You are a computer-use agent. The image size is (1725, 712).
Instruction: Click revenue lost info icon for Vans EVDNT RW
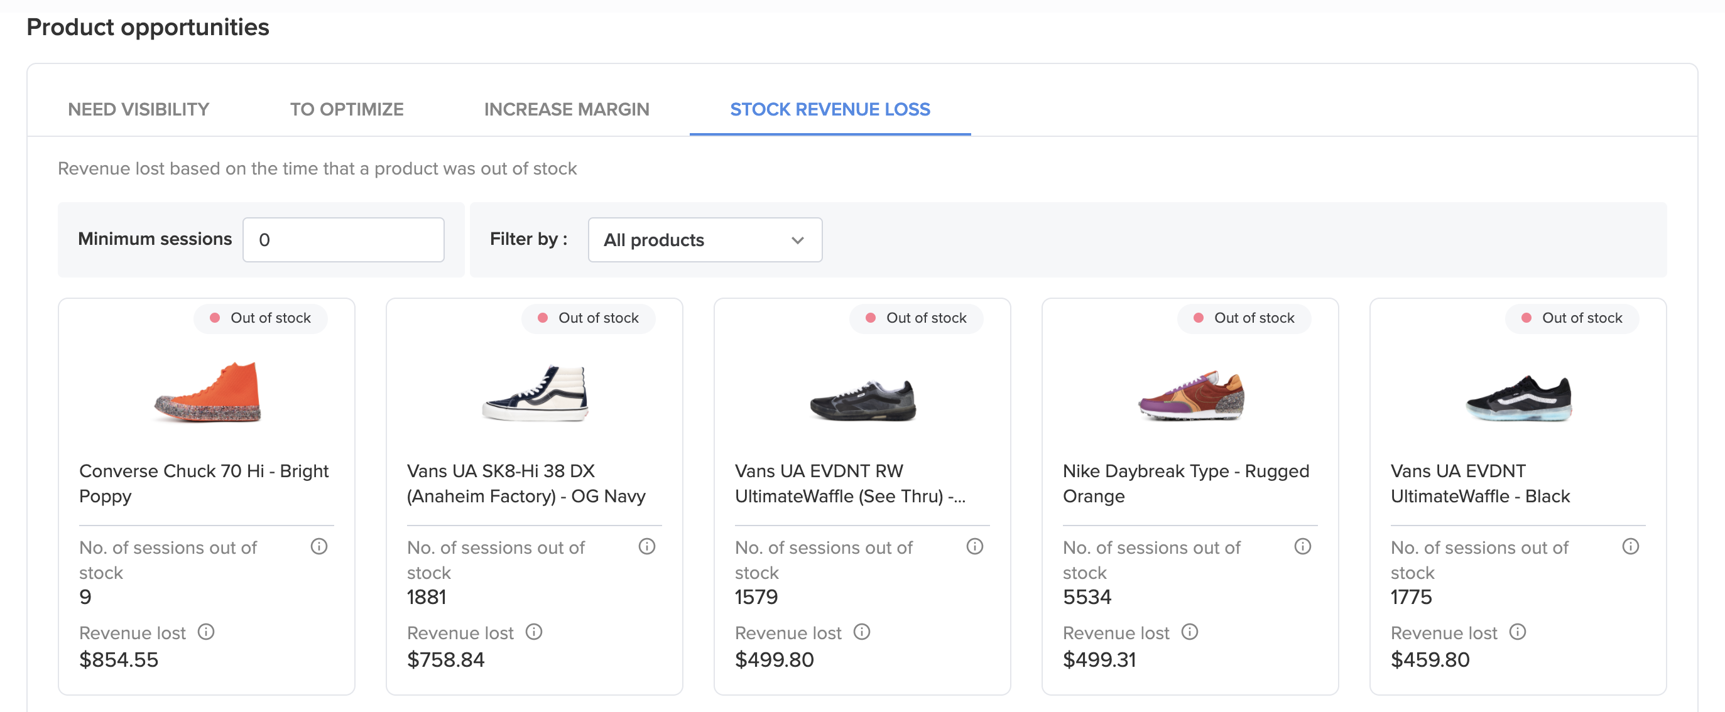pos(862,632)
